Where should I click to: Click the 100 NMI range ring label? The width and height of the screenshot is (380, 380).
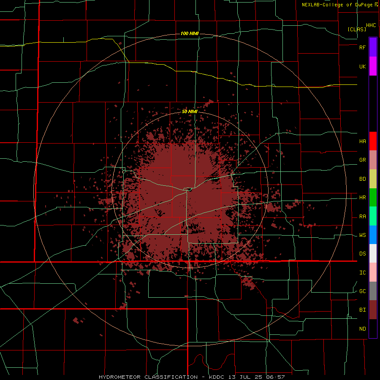pyautogui.click(x=190, y=33)
